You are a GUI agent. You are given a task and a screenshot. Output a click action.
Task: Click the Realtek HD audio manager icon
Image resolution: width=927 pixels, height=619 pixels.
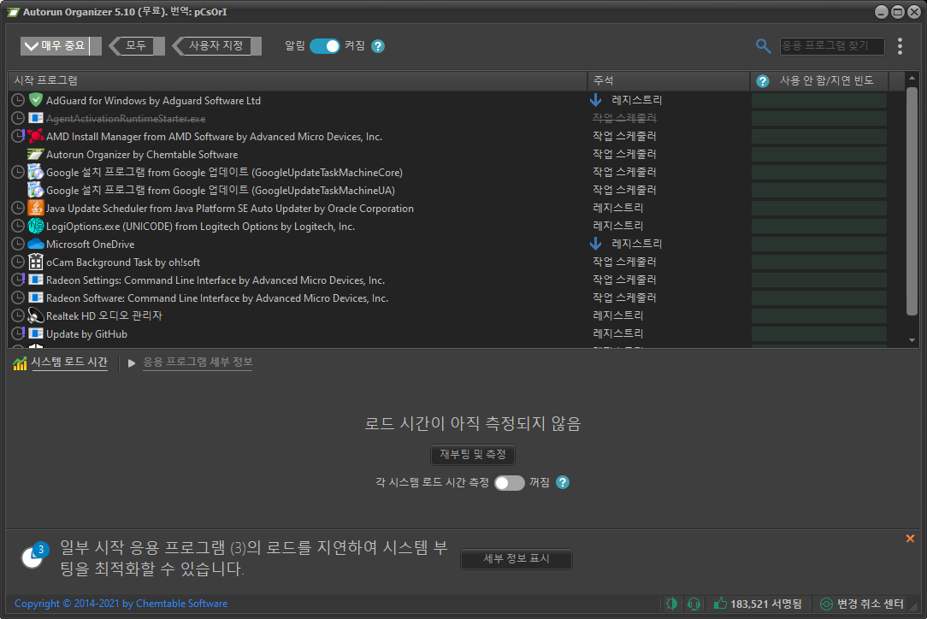[x=36, y=315]
